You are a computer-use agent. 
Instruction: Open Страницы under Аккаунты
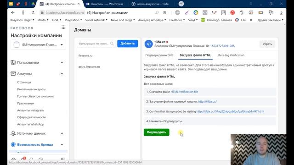tap(24, 82)
